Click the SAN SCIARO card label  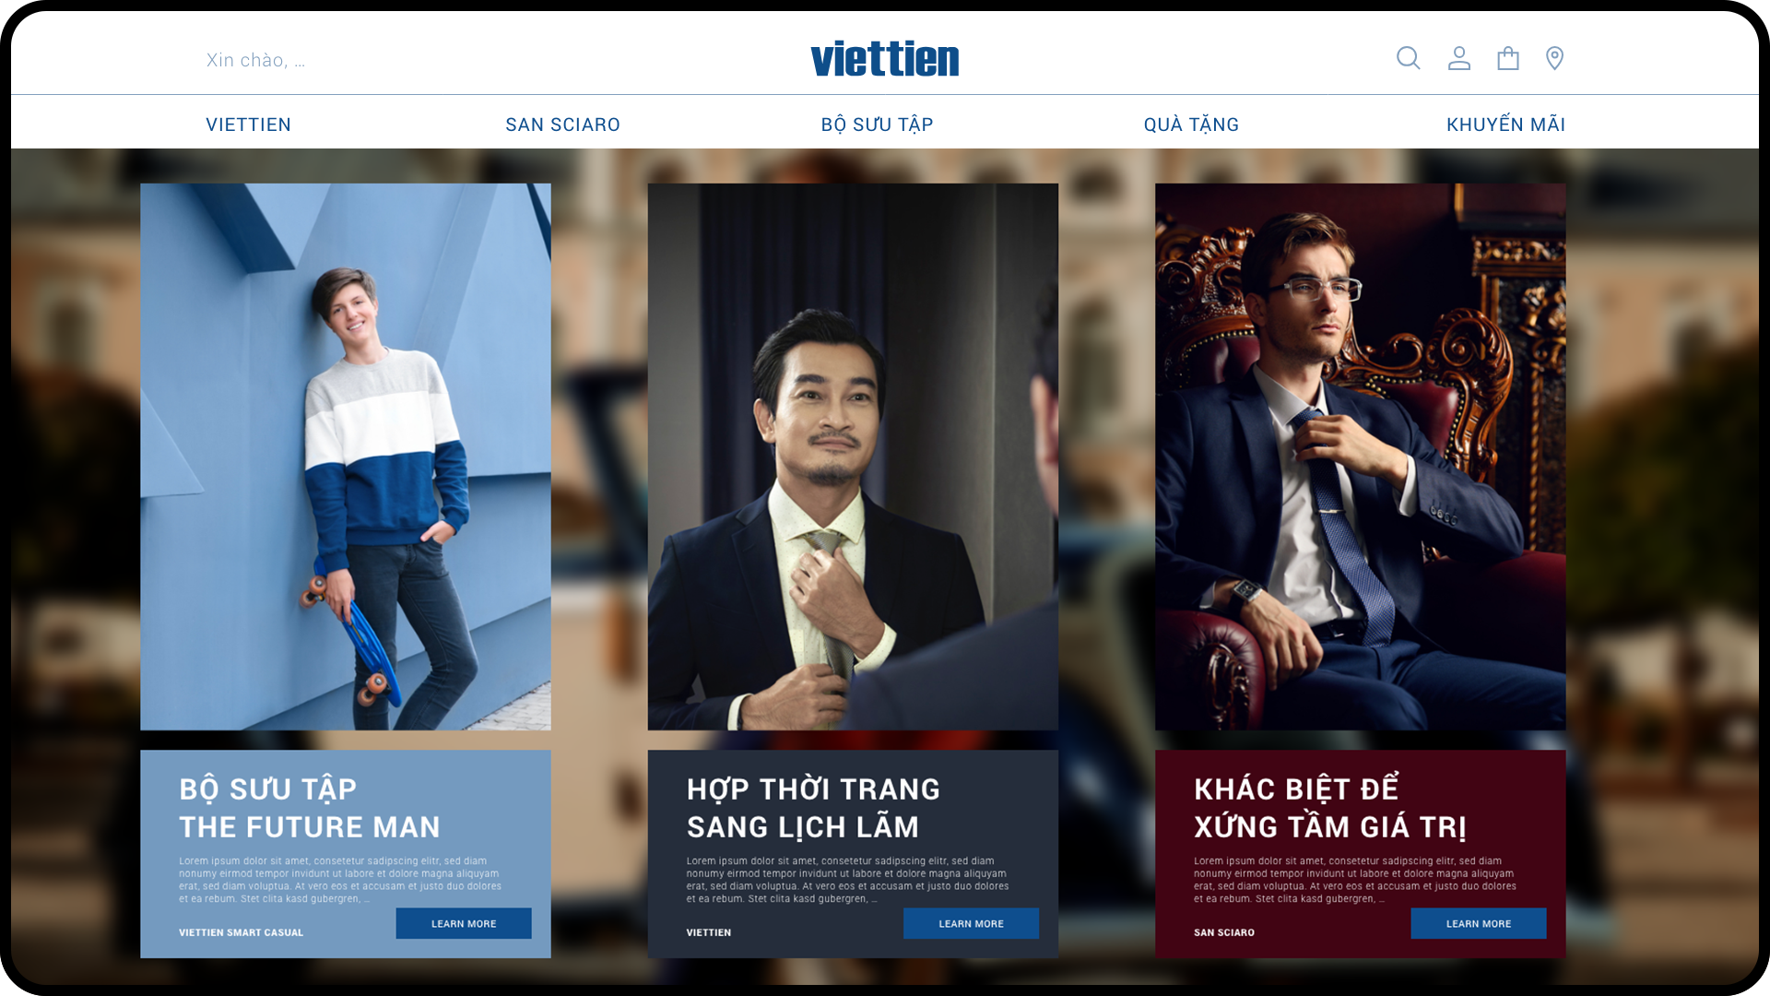pyautogui.click(x=1224, y=932)
